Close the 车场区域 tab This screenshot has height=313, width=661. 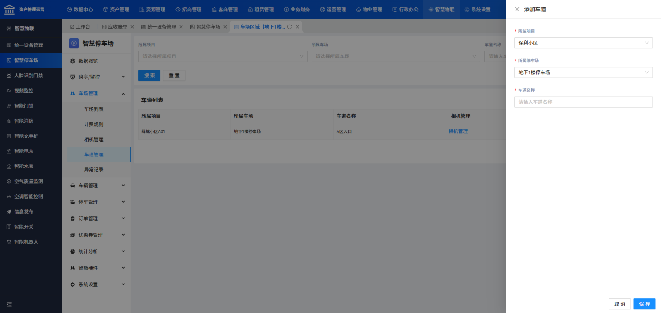[x=297, y=27]
